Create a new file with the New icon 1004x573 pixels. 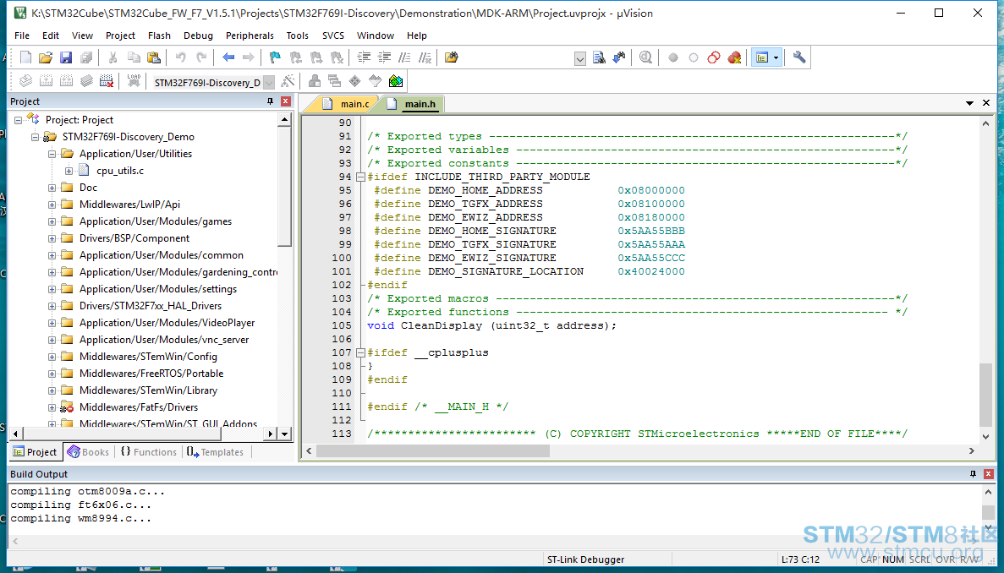click(25, 57)
